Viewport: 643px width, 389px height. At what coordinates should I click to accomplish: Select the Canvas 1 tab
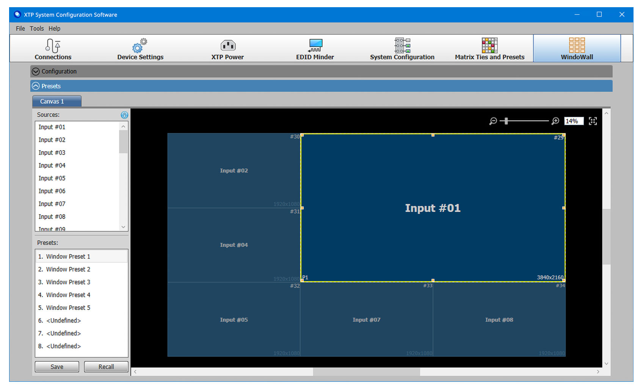(57, 101)
